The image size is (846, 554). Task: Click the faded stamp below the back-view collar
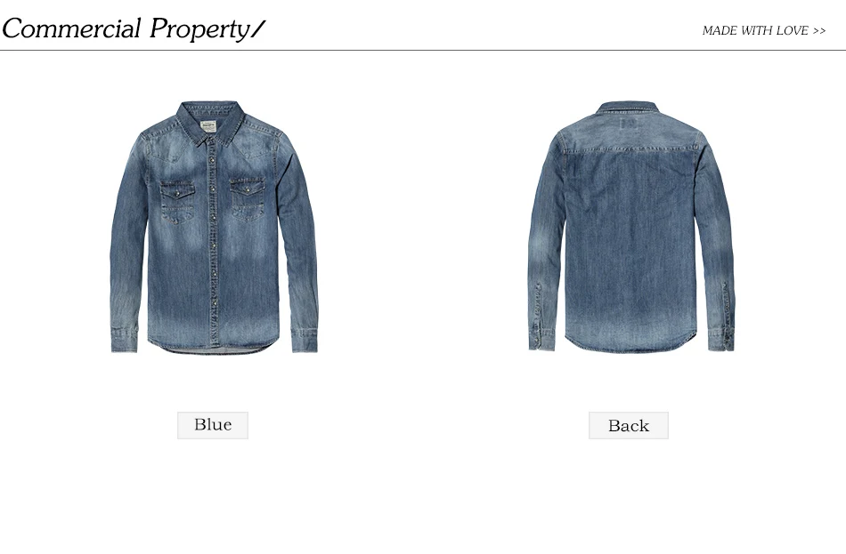pyautogui.click(x=629, y=124)
